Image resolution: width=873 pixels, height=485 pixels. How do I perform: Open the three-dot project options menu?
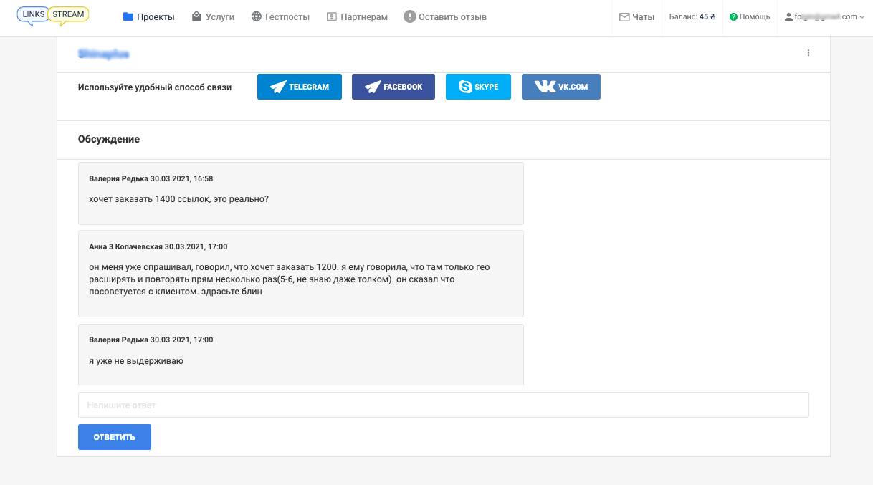tap(808, 53)
